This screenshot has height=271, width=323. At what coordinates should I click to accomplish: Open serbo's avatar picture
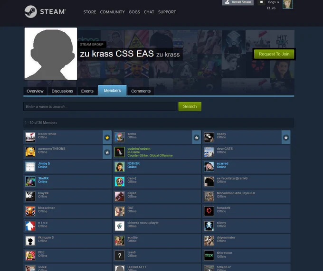[x=120, y=137]
